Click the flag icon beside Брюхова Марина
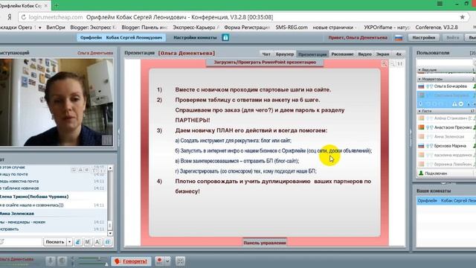This screenshot has height=268, width=476. click(421, 146)
